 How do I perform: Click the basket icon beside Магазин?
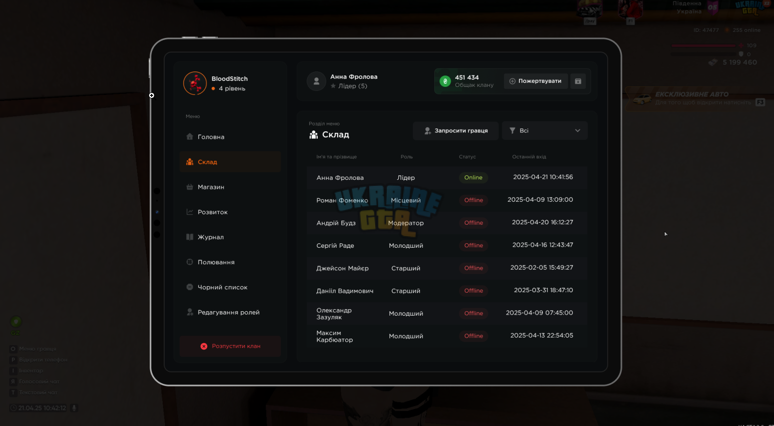click(190, 187)
